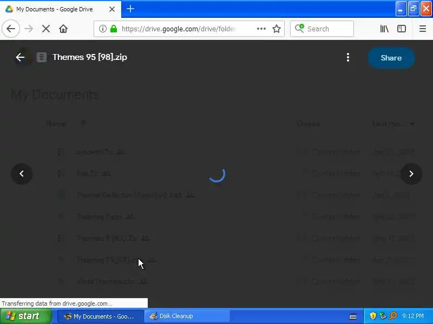This screenshot has width=433, height=324.
Task: Open more actions menu in preview
Action: point(348,57)
